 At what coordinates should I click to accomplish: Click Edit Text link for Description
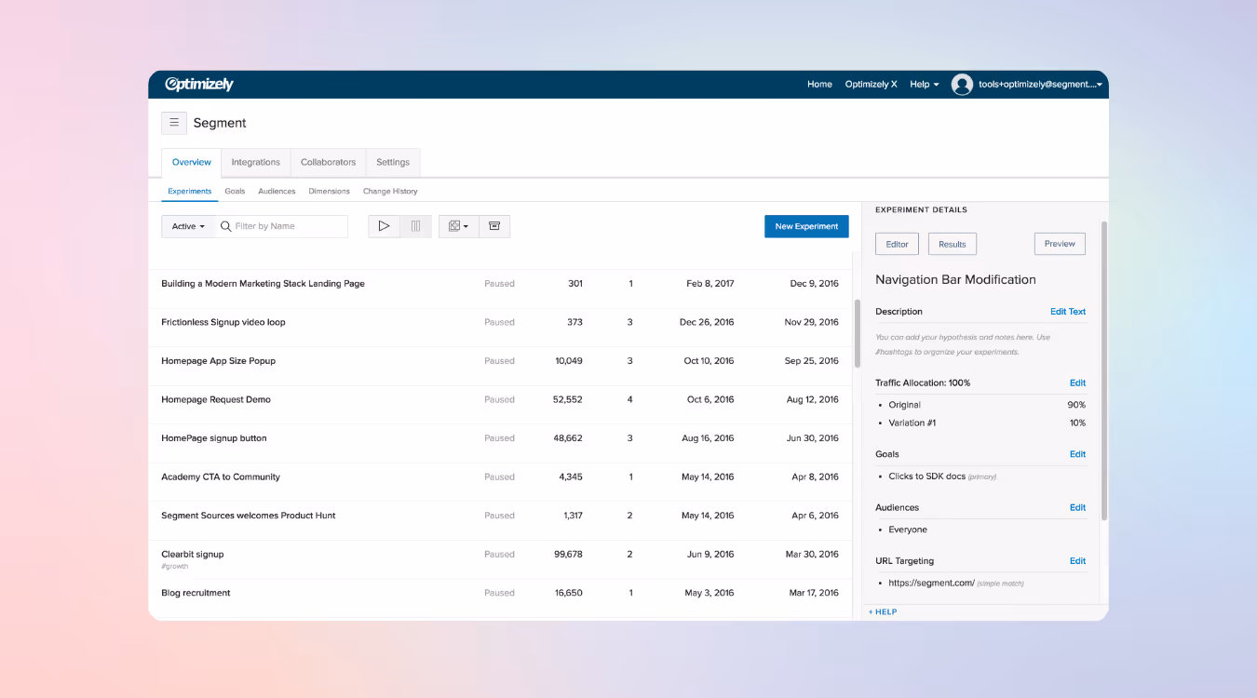[1068, 312]
